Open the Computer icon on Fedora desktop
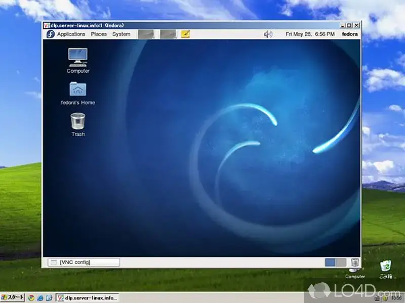Viewport: 405px width, 303px height. (x=78, y=61)
